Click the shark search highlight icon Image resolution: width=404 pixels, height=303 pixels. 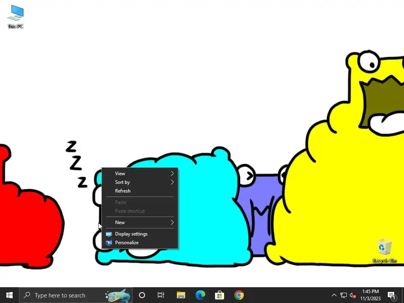pos(118,296)
